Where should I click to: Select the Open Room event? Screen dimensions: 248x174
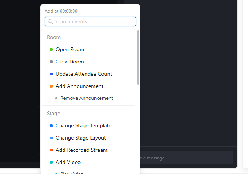[x=89, y=49]
